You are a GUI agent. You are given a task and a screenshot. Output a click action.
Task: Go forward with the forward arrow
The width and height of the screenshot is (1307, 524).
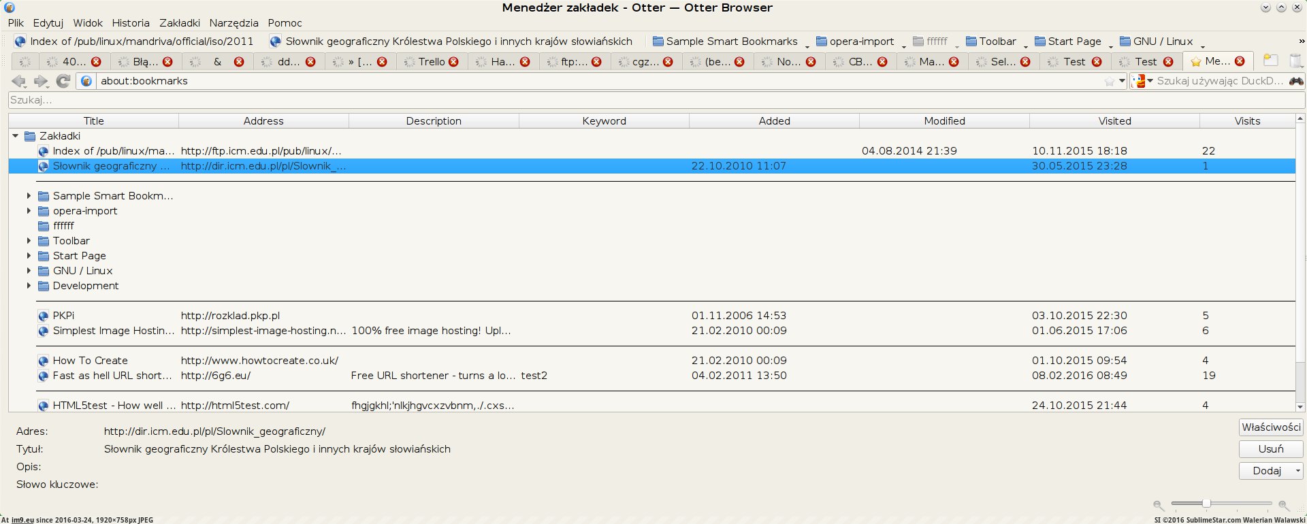pos(41,81)
